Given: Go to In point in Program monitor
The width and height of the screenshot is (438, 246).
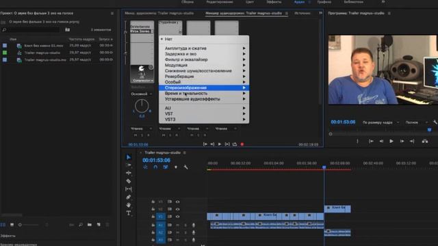Looking at the screenshot, I should [x=371, y=141].
